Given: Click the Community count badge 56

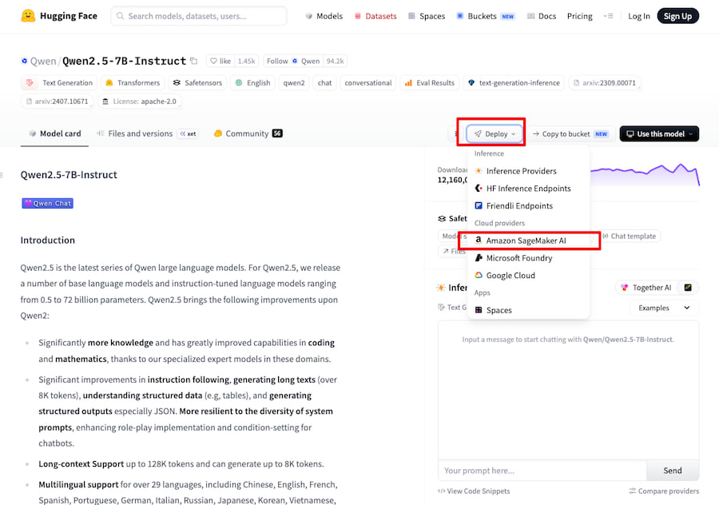Looking at the screenshot, I should click(x=277, y=133).
